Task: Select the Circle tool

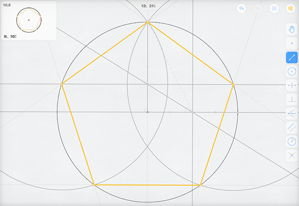Action: click(x=291, y=71)
